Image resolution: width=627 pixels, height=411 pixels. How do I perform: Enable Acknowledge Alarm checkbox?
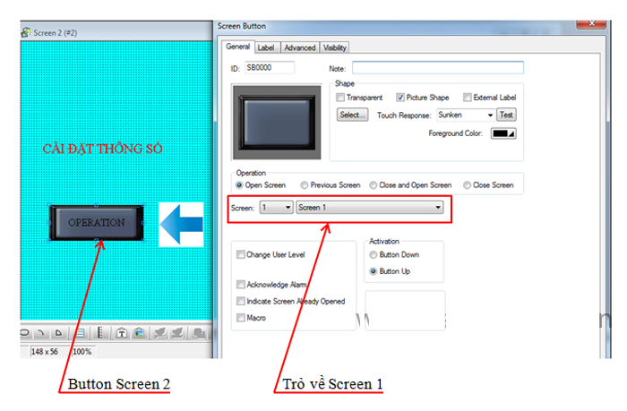click(x=241, y=284)
